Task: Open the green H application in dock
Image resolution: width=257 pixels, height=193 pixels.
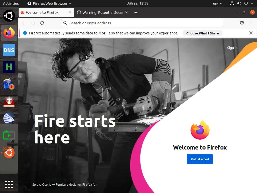Action: [x=9, y=67]
